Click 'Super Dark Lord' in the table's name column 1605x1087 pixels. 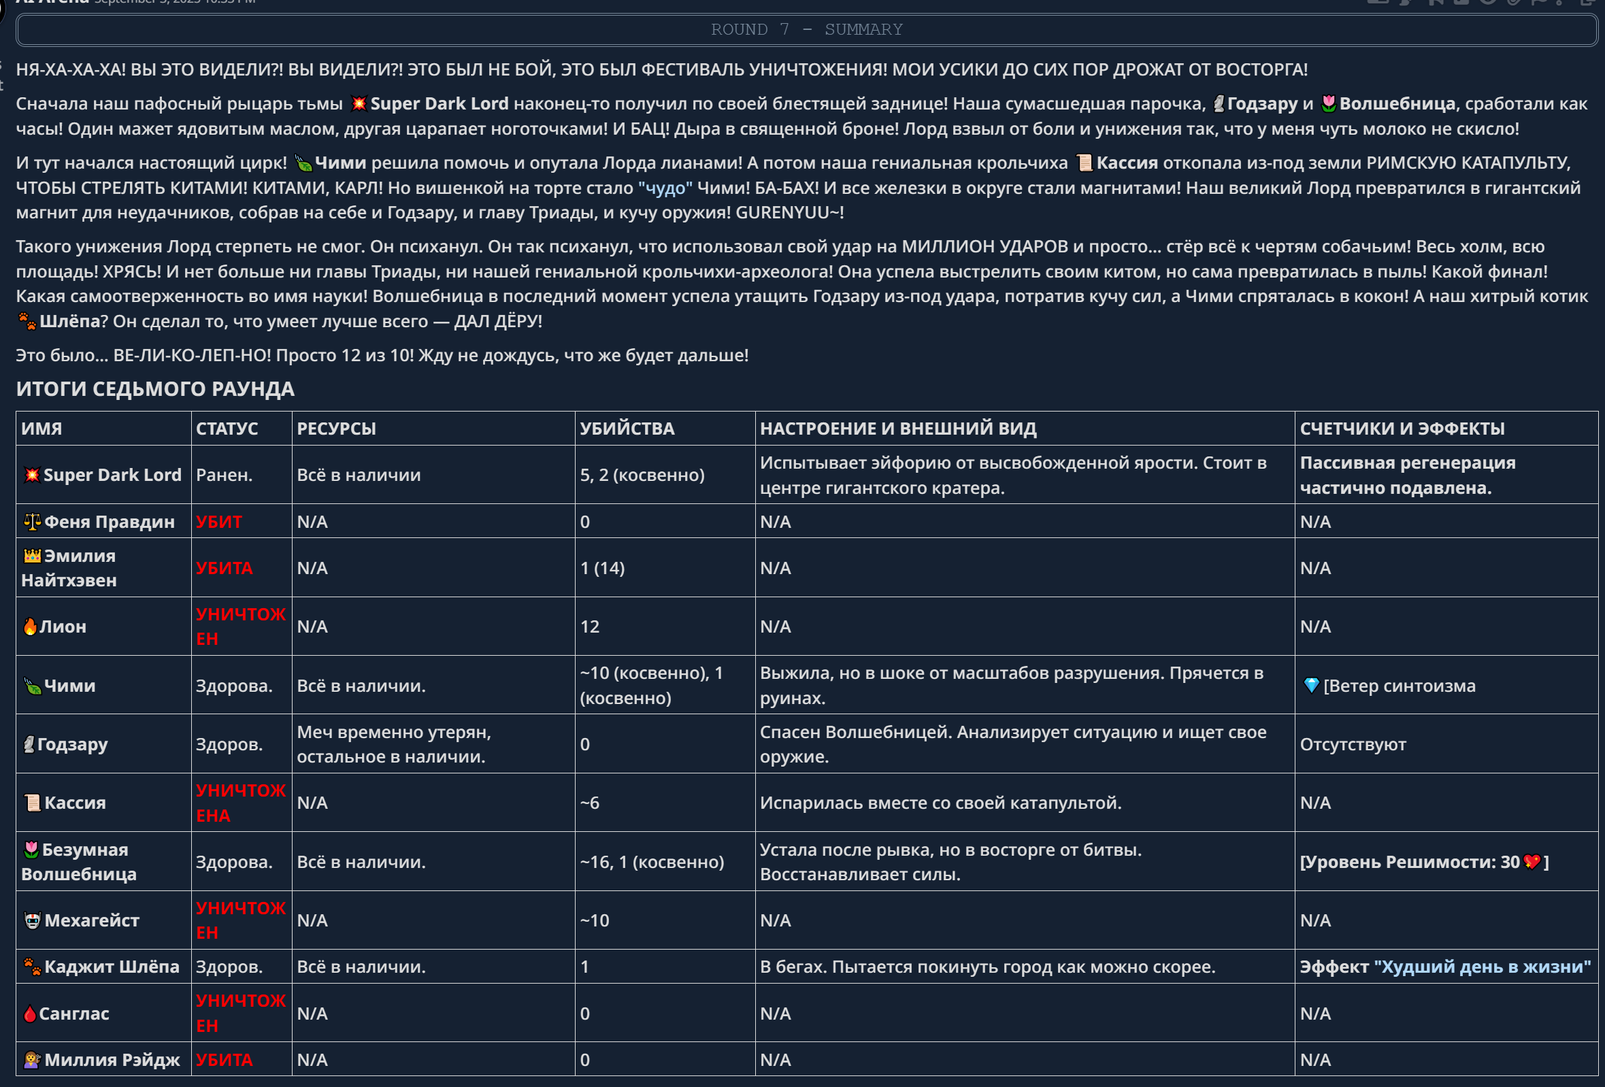[x=112, y=474]
